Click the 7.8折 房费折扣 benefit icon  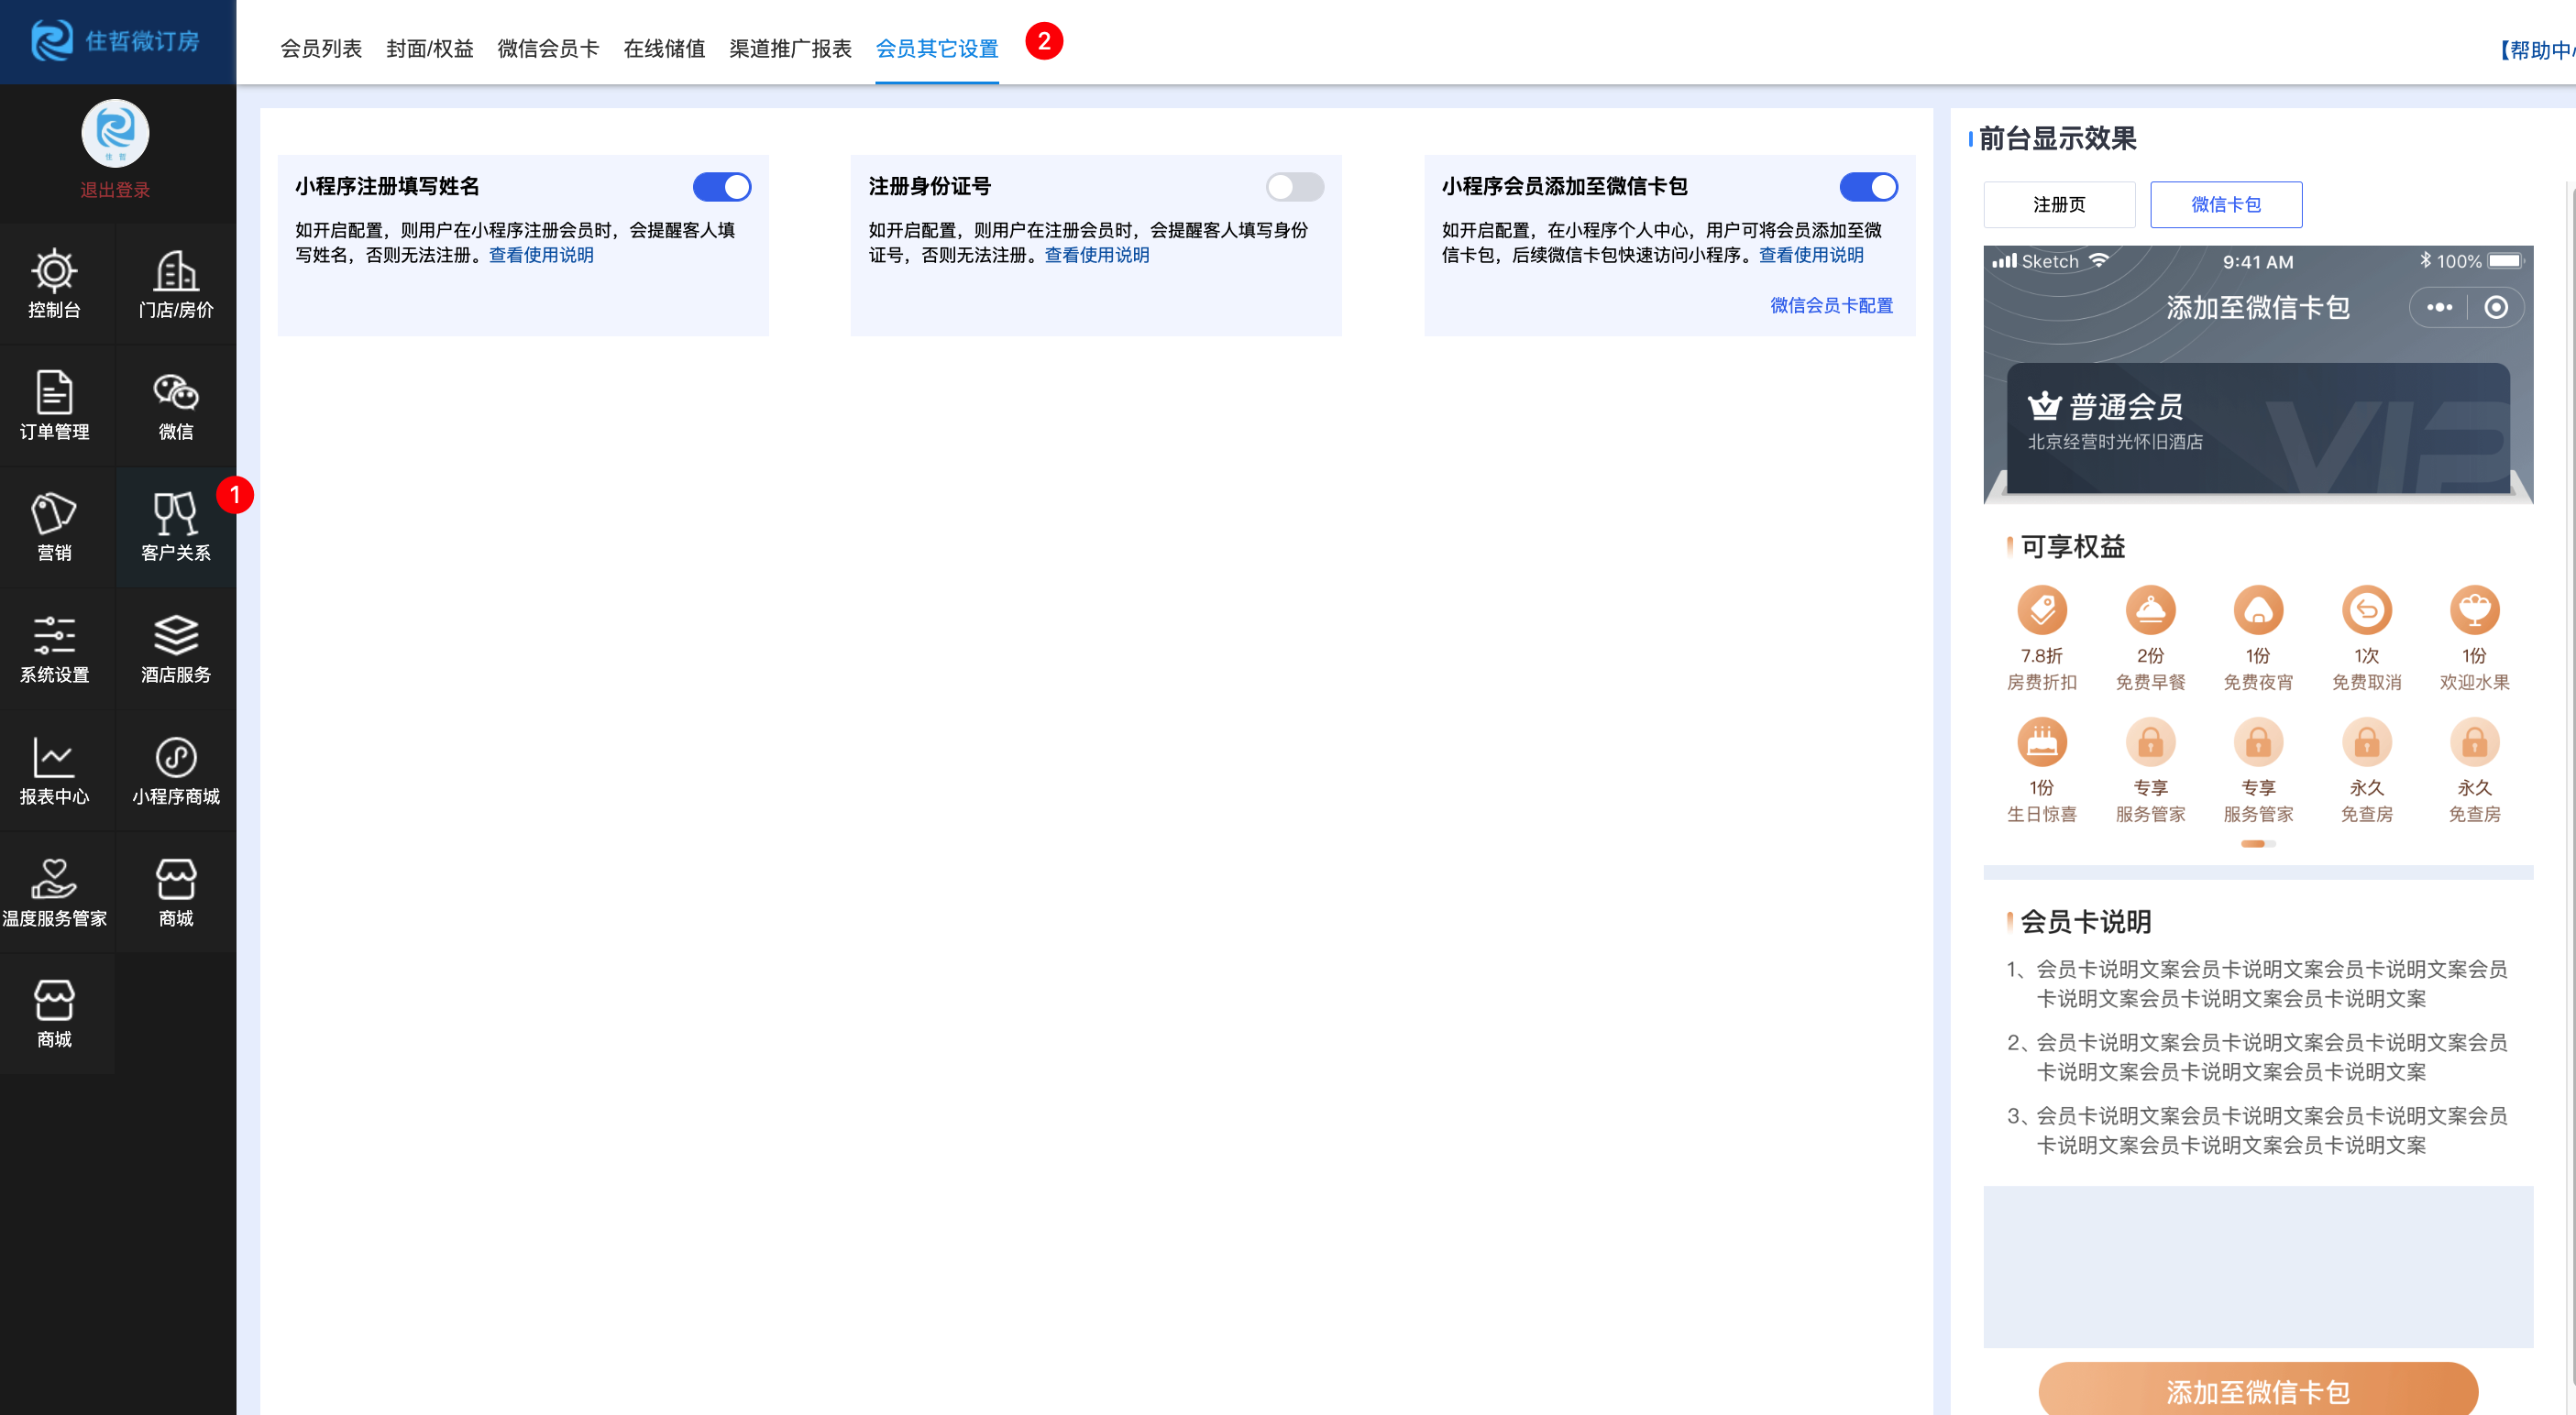coord(2041,610)
